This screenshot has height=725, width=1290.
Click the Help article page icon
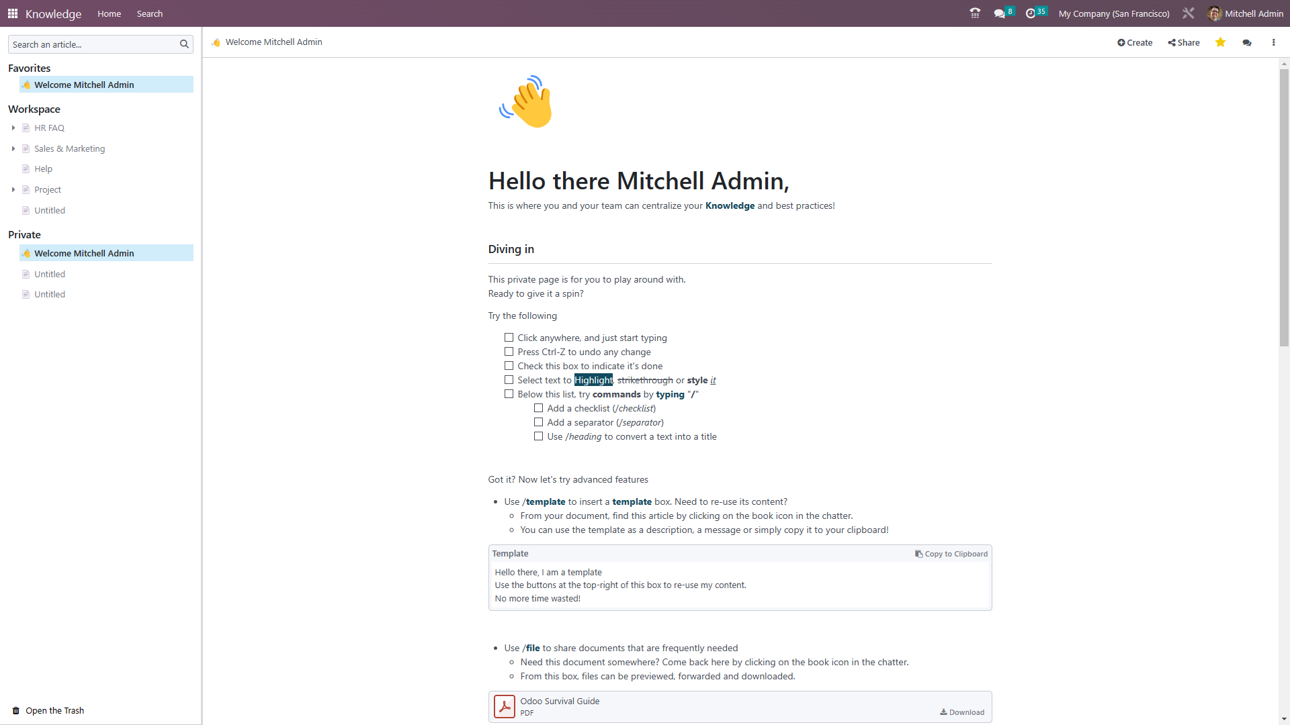[x=26, y=168]
